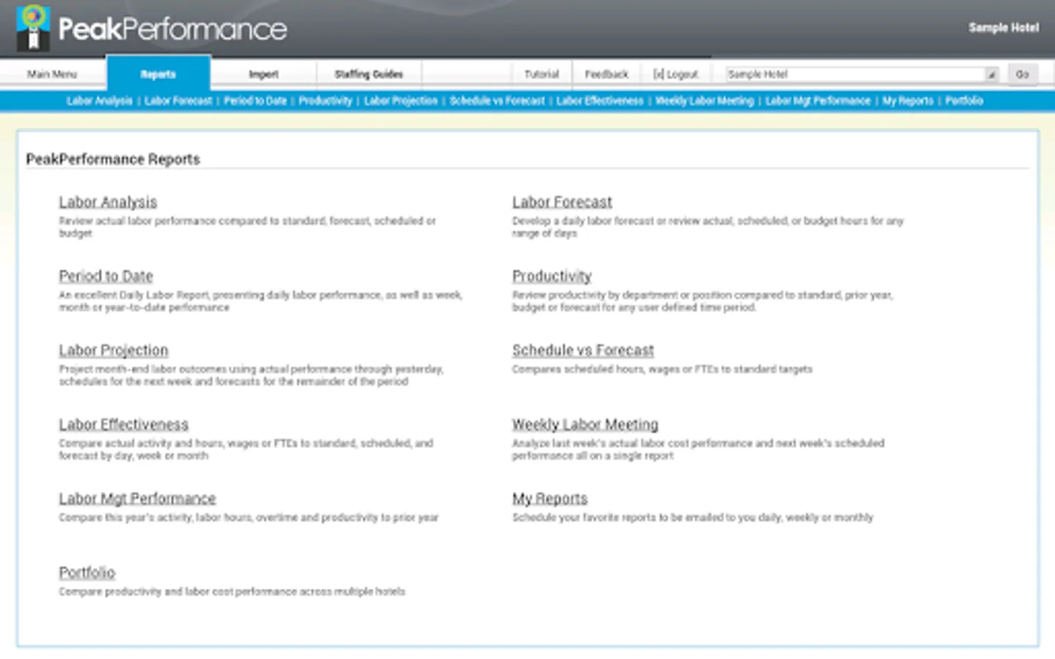Open the Weekly Labor Meeting report heading
Image resolution: width=1055 pixels, height=659 pixels.
tap(585, 424)
